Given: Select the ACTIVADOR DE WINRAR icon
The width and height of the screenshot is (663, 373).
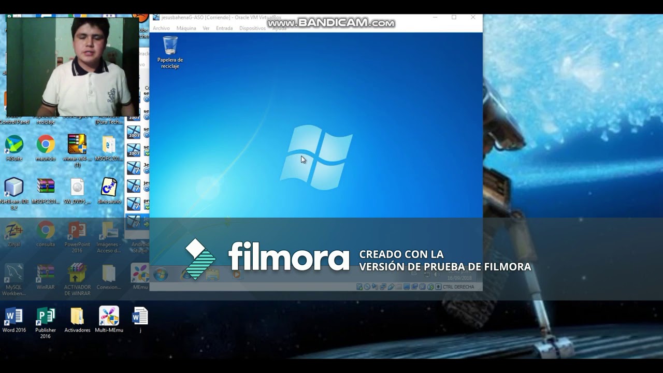Looking at the screenshot, I should click(x=77, y=273).
